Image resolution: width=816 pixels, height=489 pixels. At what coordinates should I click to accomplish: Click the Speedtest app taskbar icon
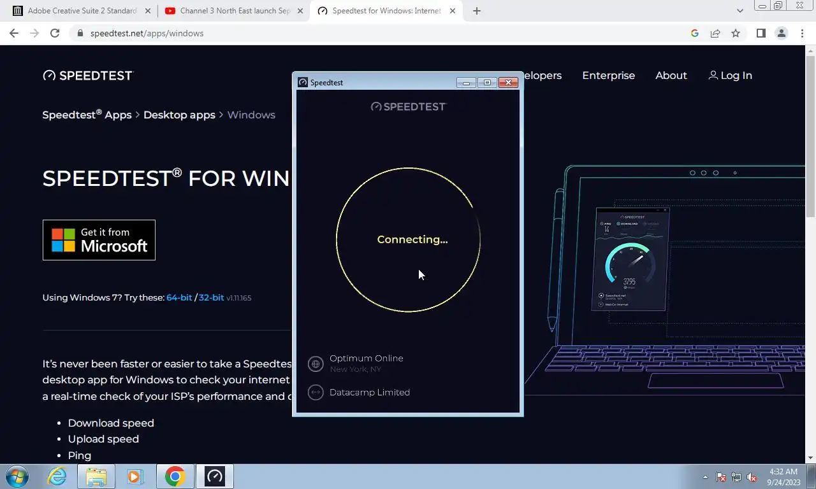pyautogui.click(x=215, y=476)
